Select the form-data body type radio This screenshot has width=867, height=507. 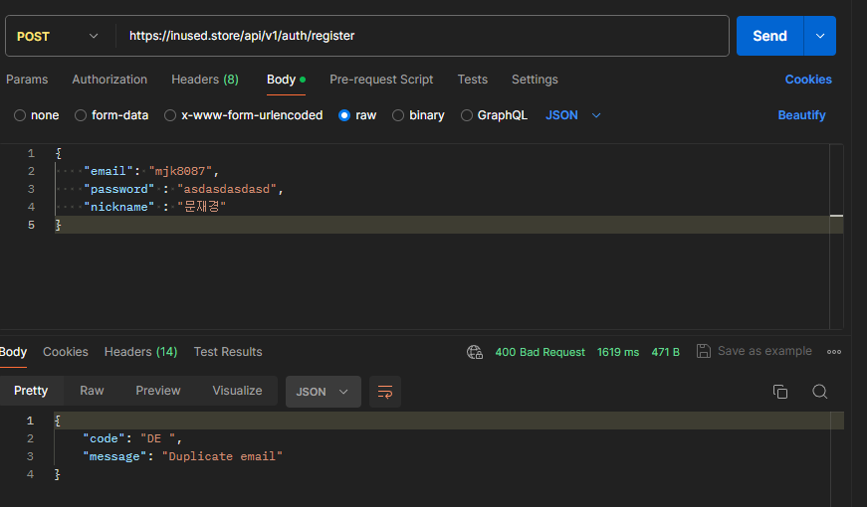(81, 115)
